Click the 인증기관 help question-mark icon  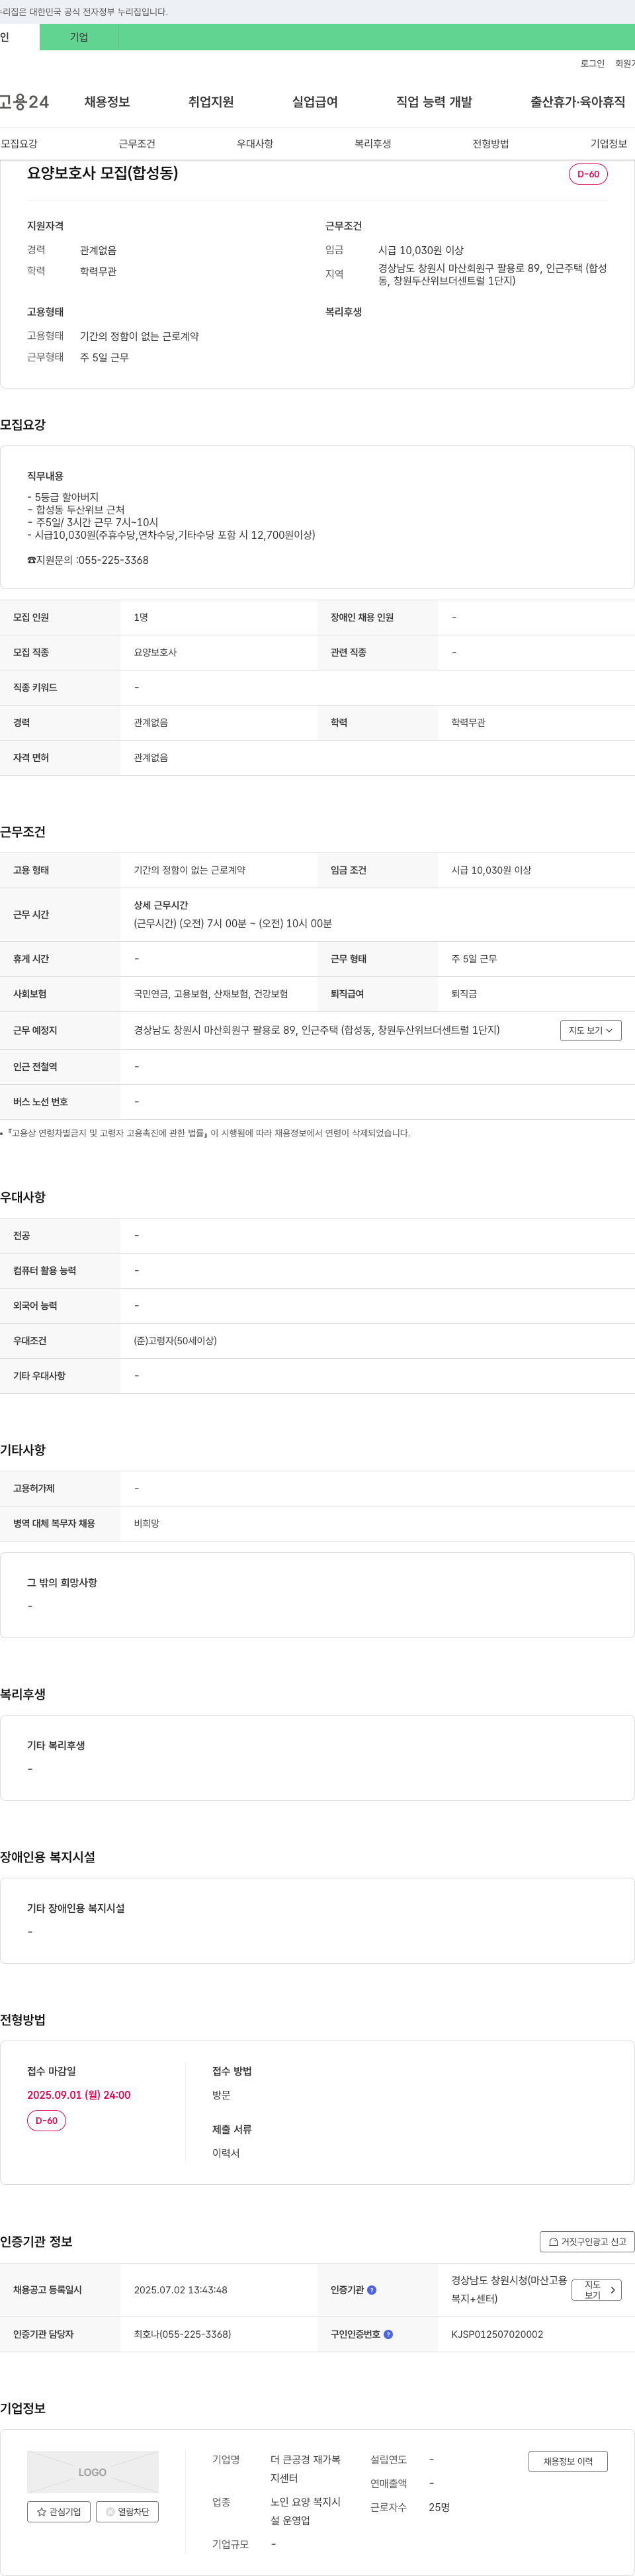tap(372, 2290)
